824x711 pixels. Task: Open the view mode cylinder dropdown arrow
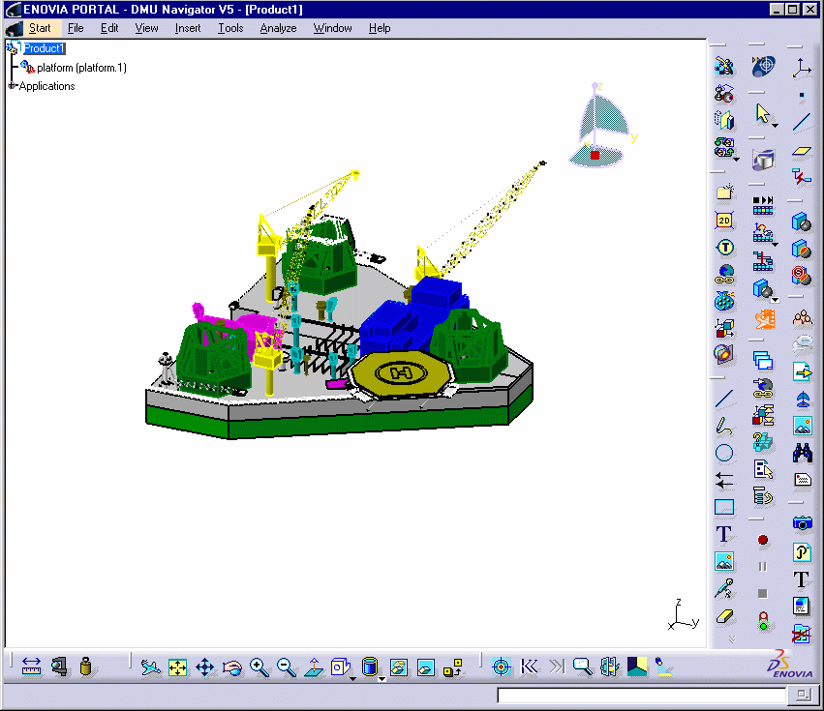click(381, 677)
